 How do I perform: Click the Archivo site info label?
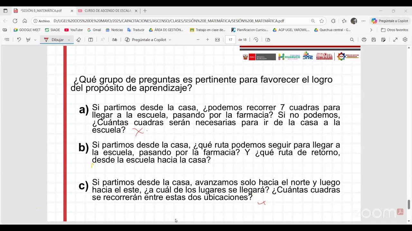click(x=42, y=21)
